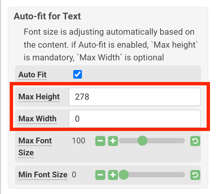Increase Max Font Size with plus button

pyautogui.click(x=113, y=141)
